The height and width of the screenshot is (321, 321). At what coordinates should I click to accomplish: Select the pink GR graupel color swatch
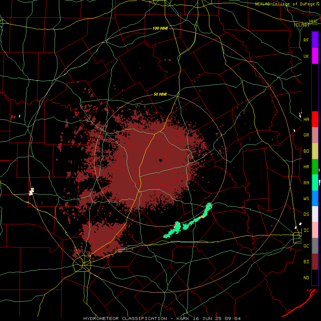point(315,135)
